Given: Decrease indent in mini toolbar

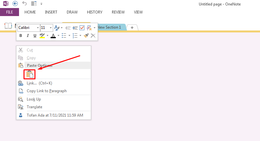Looking at the screenshot, I should pyautogui.click(x=68, y=28).
